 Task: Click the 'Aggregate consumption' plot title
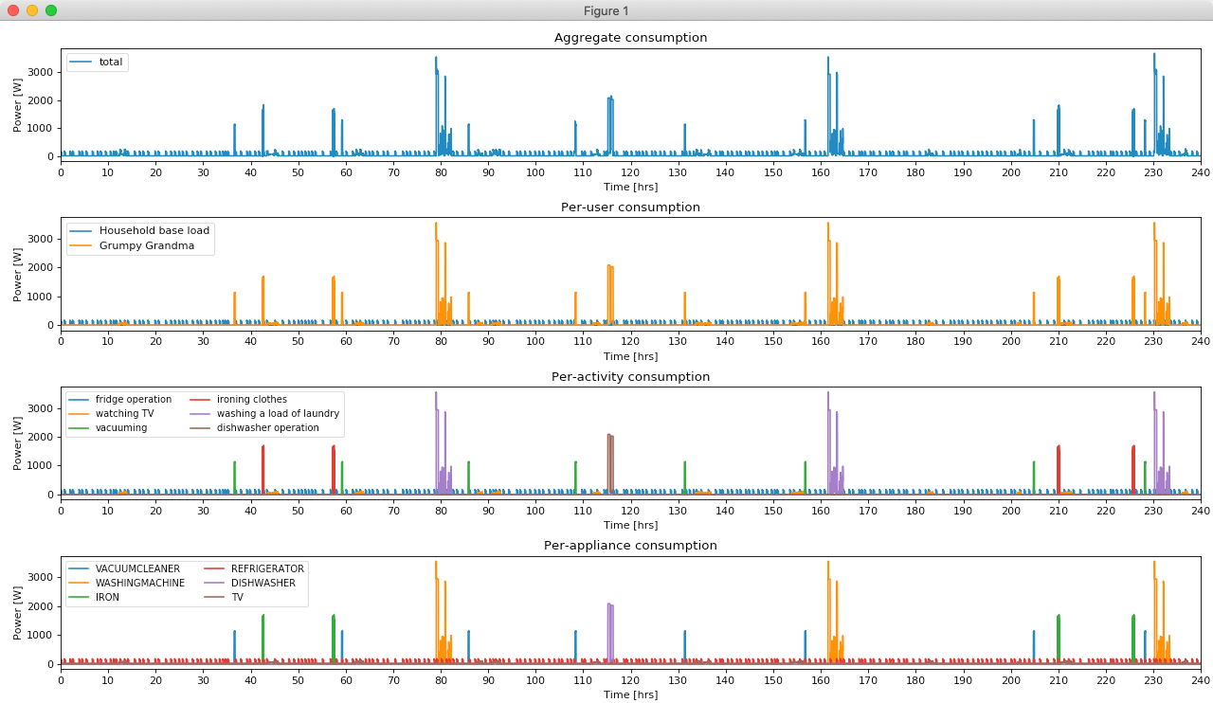point(630,38)
